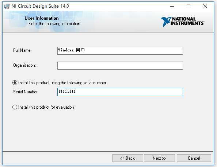Image resolution: width=217 pixels, height=167 pixels.
Task: Click the National Instruments eagle logo
Action: pos(166,22)
